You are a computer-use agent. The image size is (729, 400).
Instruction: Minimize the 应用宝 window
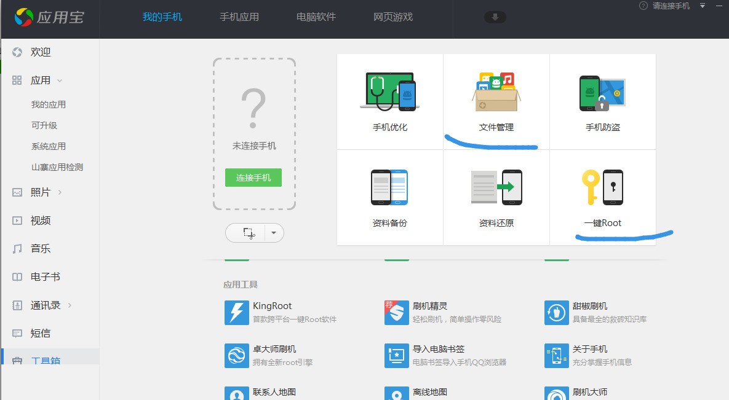[719, 6]
